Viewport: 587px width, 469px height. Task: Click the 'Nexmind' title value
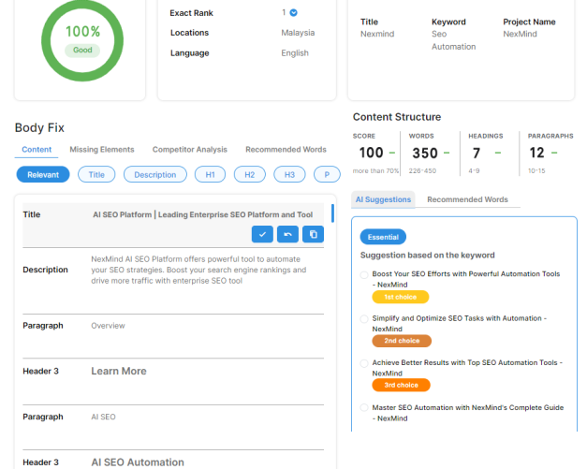(x=377, y=34)
